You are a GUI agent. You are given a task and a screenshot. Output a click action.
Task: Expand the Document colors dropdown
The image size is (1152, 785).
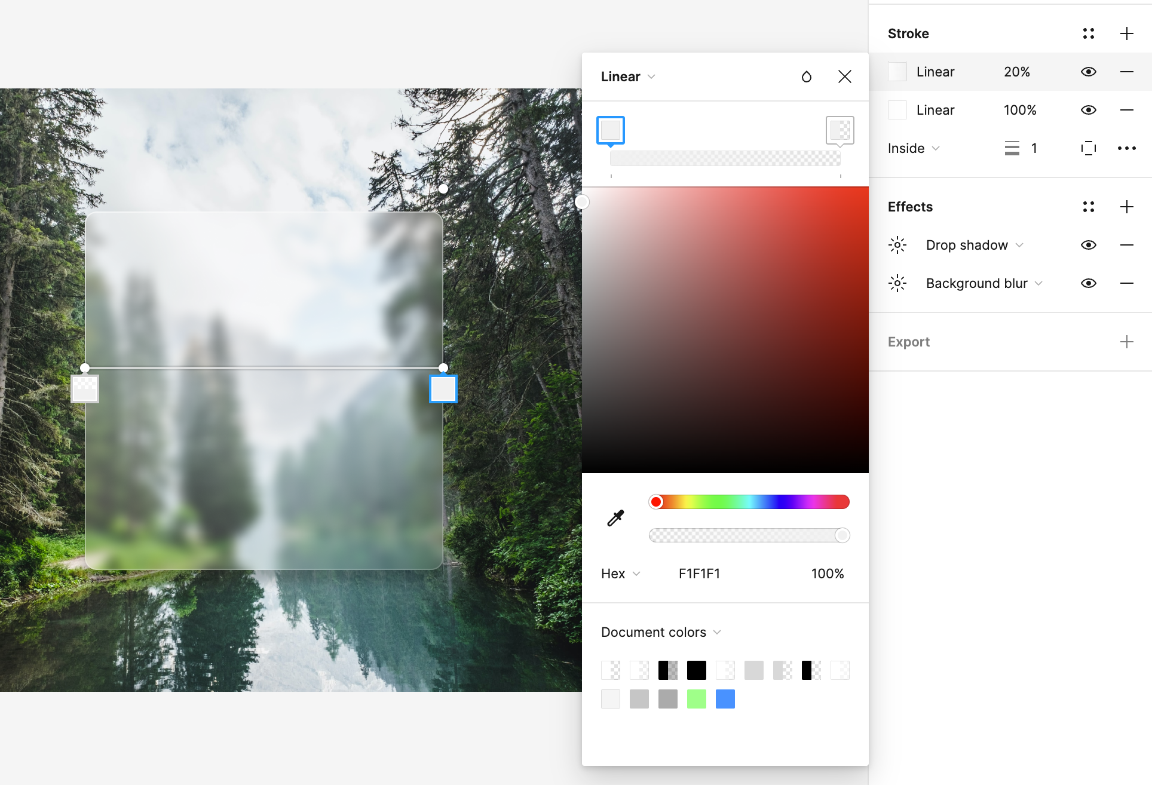[660, 632]
